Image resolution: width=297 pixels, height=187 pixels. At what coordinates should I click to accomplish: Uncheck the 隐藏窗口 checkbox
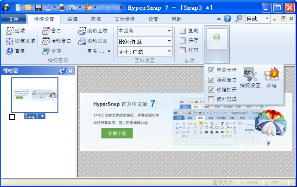coord(211,80)
